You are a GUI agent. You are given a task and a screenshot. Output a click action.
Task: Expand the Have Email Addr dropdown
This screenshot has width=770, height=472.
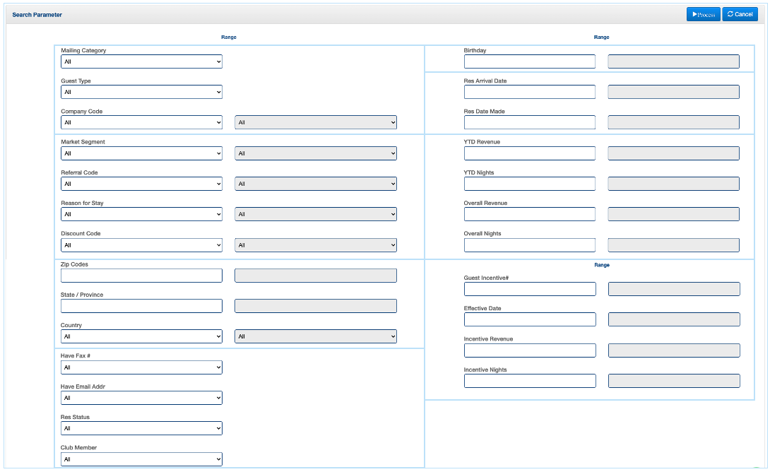pos(141,398)
